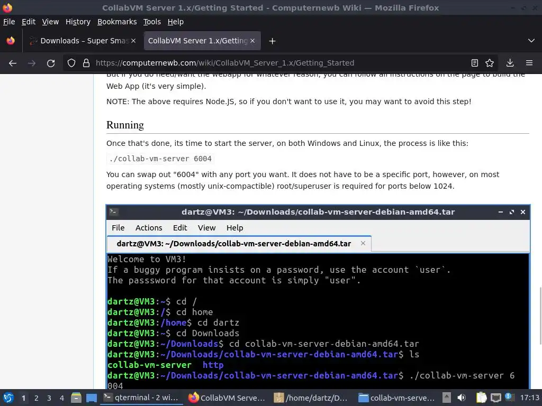Switch to virtual desktop 3
542x406 pixels.
click(49, 398)
